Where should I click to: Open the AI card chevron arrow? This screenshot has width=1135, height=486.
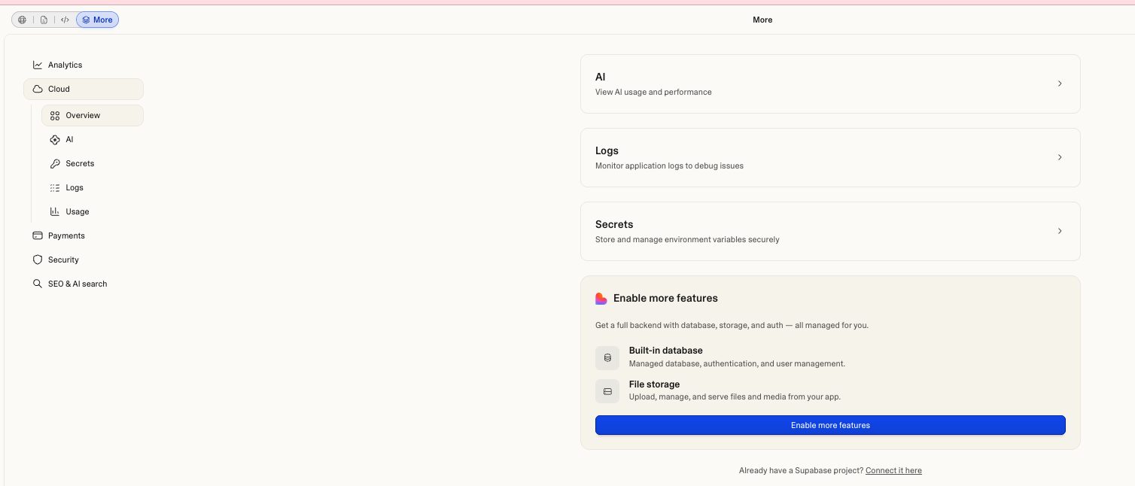(1060, 84)
